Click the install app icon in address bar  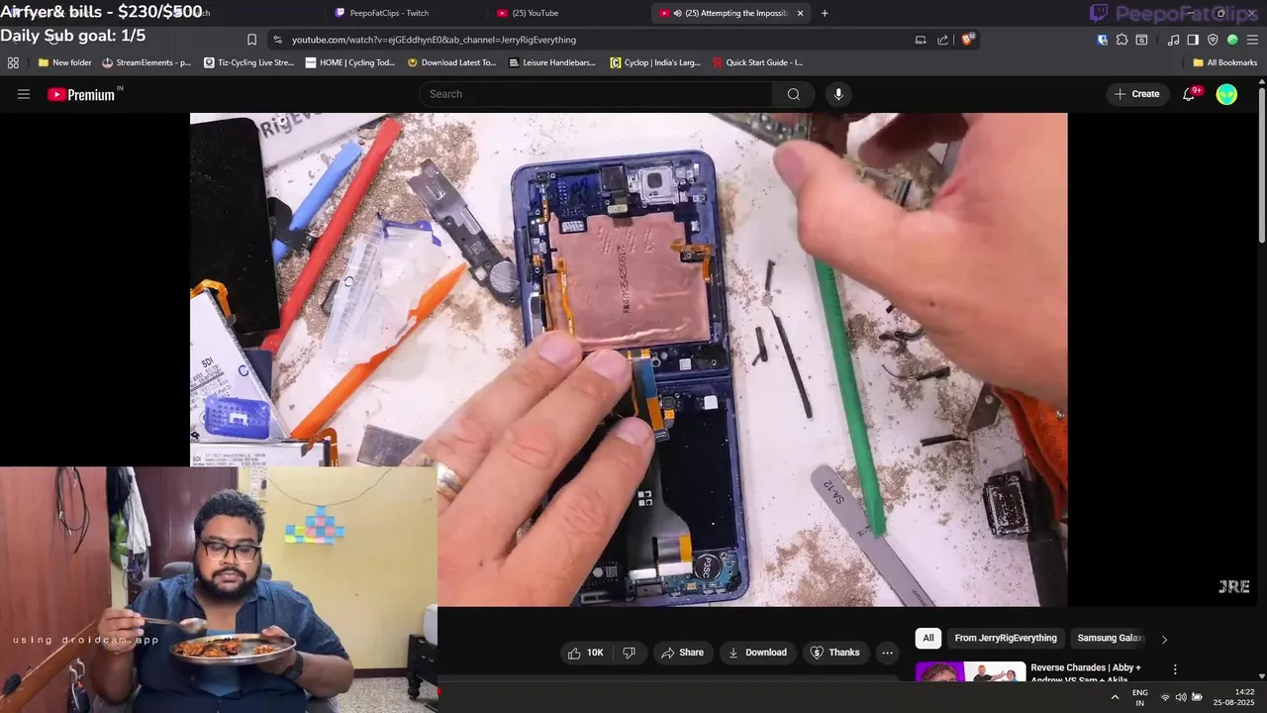[921, 40]
